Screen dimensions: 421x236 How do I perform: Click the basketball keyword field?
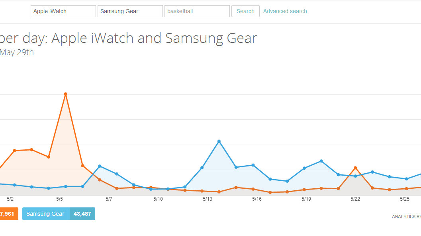point(197,11)
